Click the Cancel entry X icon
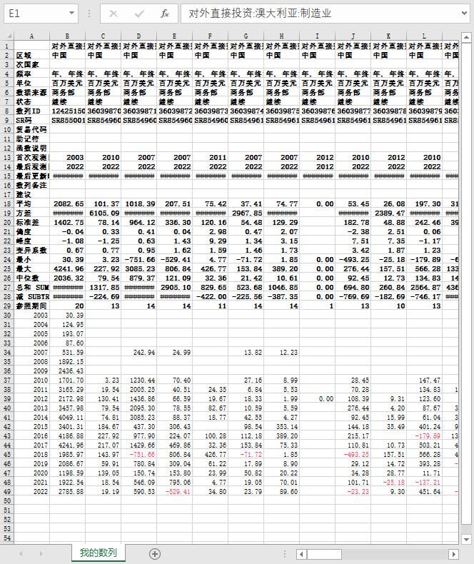This screenshot has width=474, height=564. coord(114,14)
